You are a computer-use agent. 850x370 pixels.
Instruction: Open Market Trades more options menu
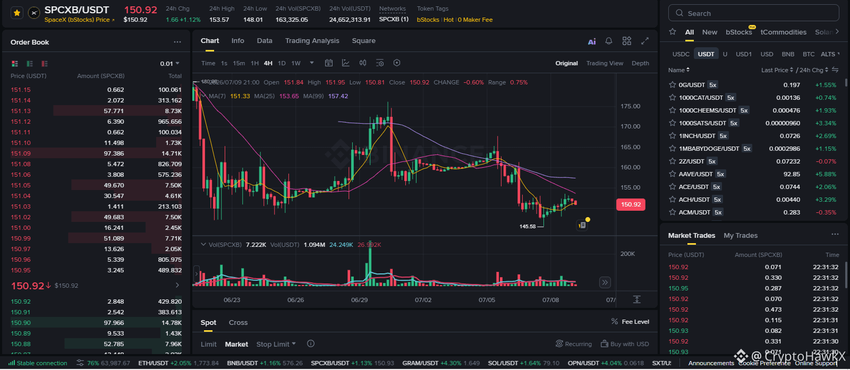tap(835, 234)
